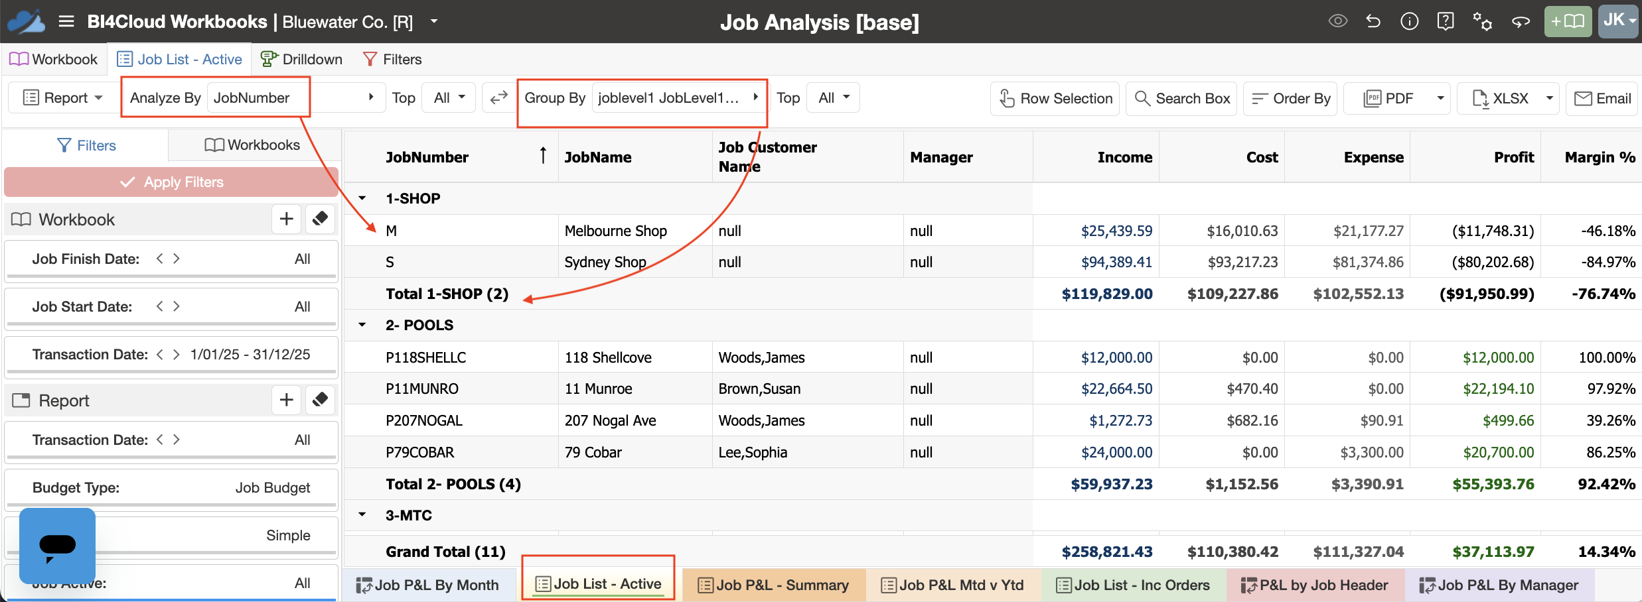1642x602 pixels.
Task: Click the swap Analyze/Group By arrows icon
Action: 498,98
